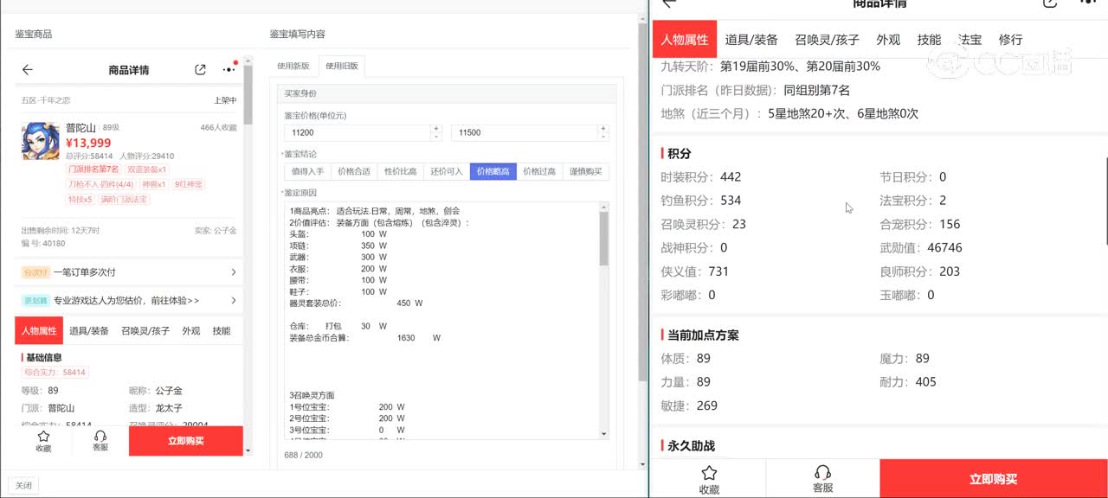Screen dimensions: 1108x498
Task: Select the 值得入手 appraisal conclusion option
Action: 307,171
